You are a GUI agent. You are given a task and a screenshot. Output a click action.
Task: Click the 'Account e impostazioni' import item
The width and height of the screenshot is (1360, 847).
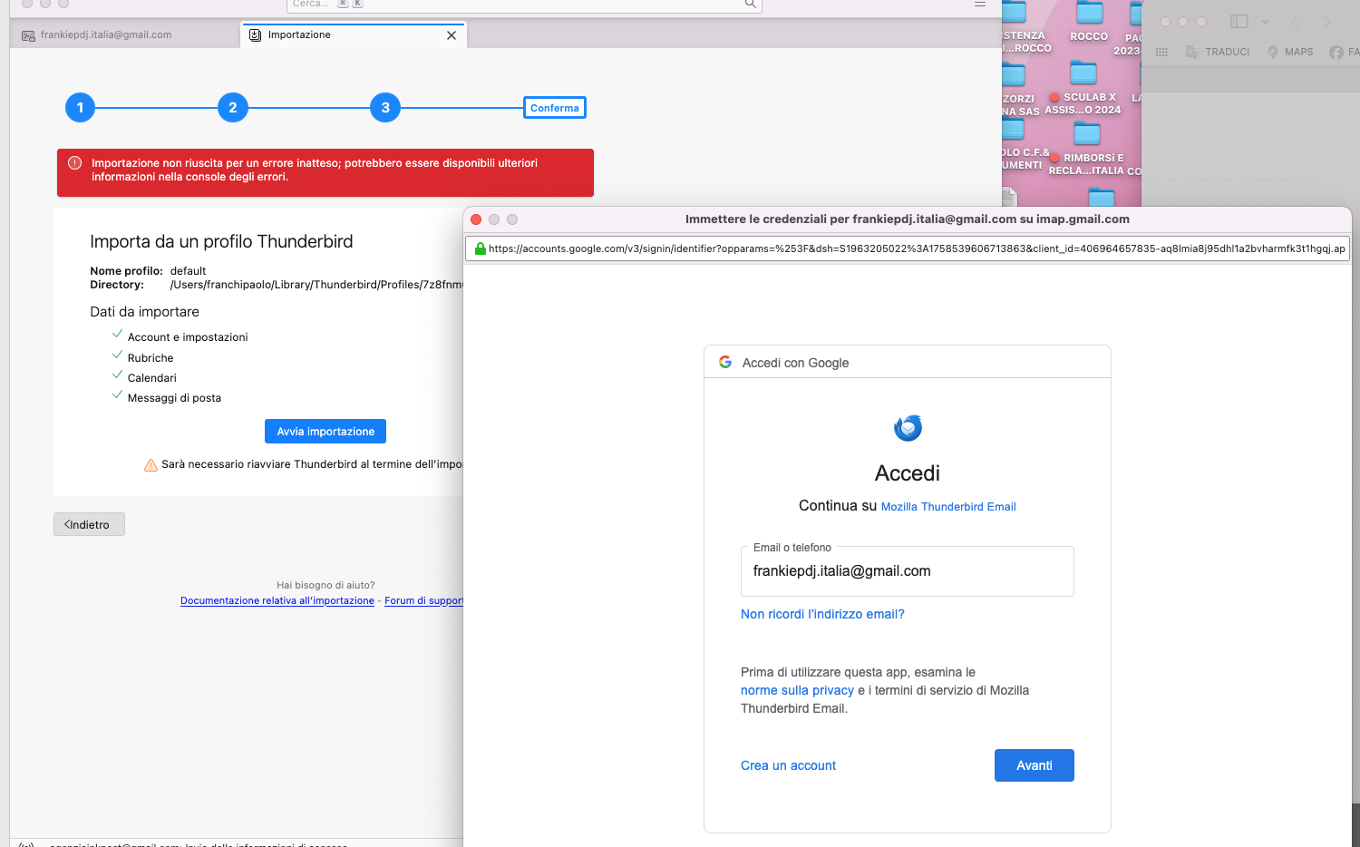(x=188, y=337)
